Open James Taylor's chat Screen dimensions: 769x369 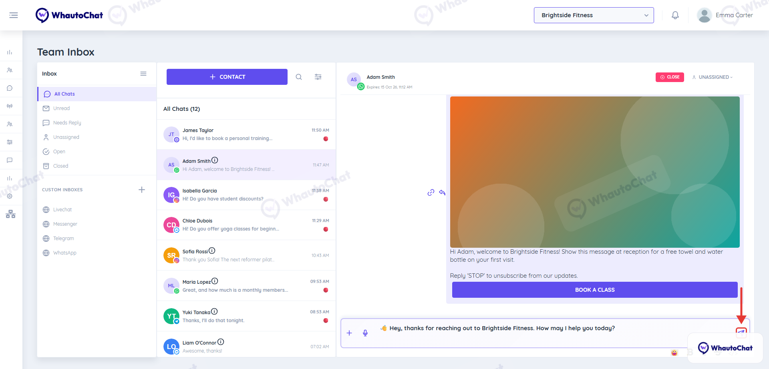click(246, 134)
